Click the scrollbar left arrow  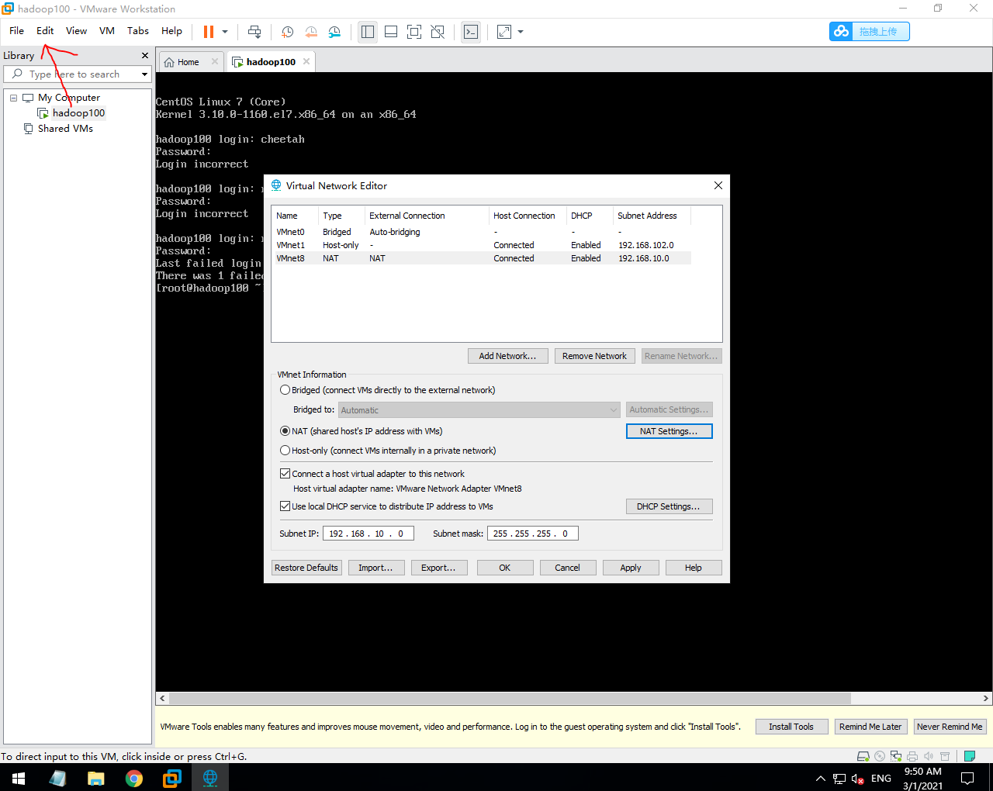coord(161,698)
